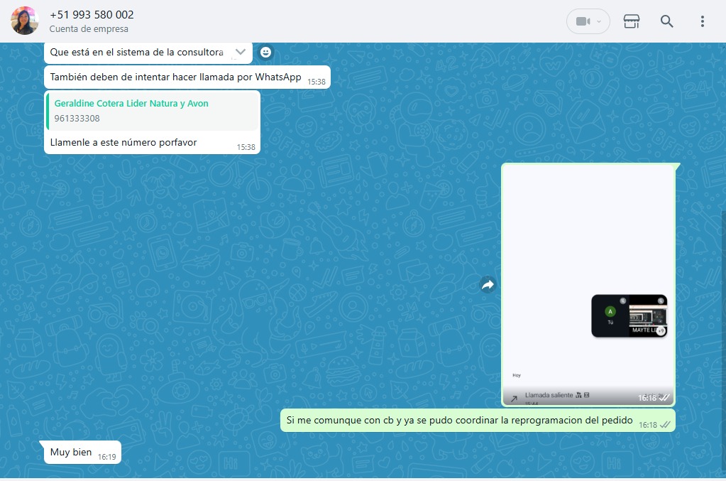Image resolution: width=726 pixels, height=481 pixels.
Task: Click the quoted number 961333308
Action: tap(77, 119)
